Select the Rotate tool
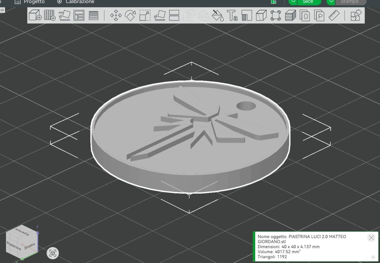The height and width of the screenshot is (263, 380). point(130,15)
